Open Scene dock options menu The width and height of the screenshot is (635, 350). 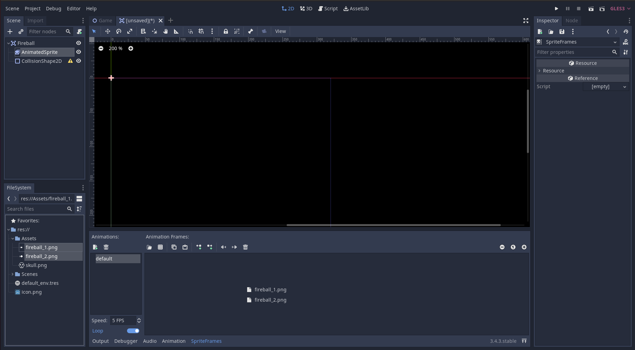point(83,21)
